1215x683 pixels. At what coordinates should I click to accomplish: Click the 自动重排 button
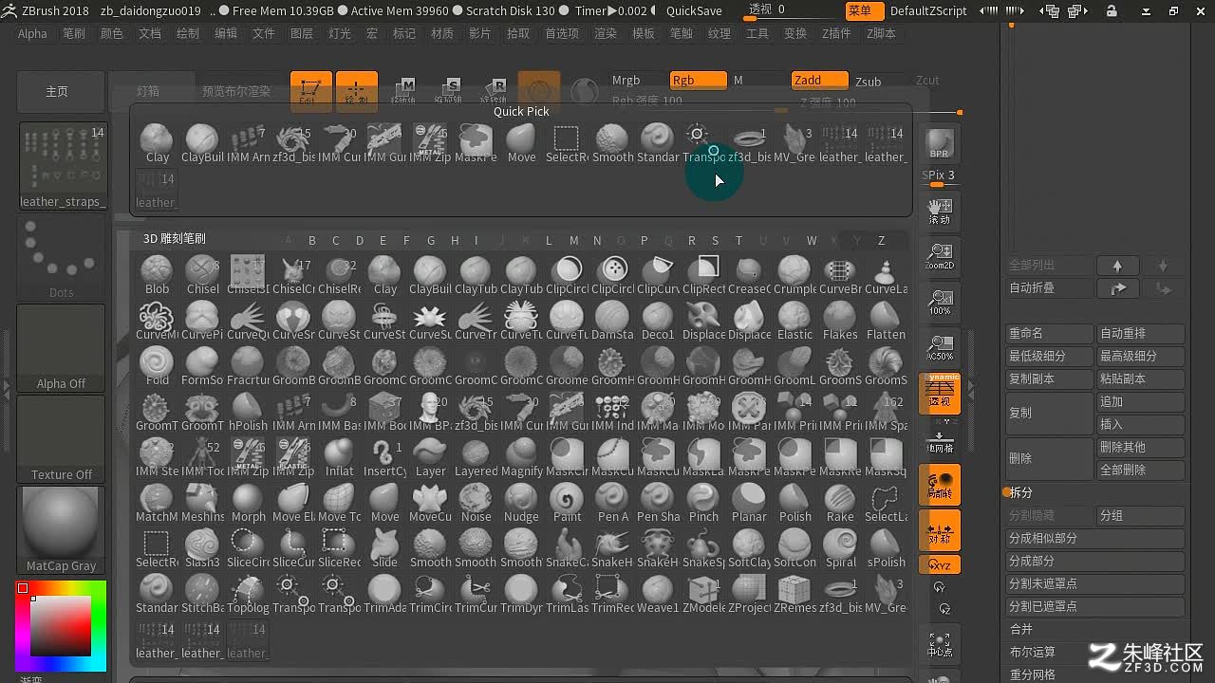coord(1141,333)
